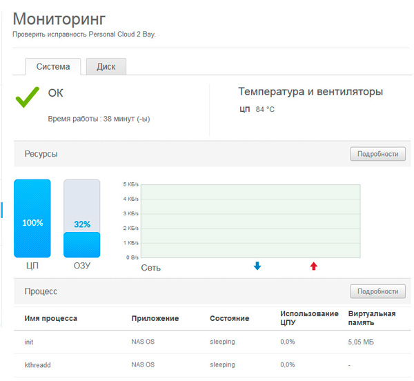Viewport: 414px width, 381px height.
Task: Sort by Приложение column header
Action: [155, 318]
